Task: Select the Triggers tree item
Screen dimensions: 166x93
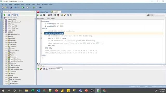Action: pos(12,53)
